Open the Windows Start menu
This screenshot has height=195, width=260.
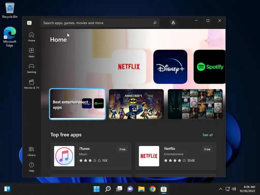click(x=96, y=189)
